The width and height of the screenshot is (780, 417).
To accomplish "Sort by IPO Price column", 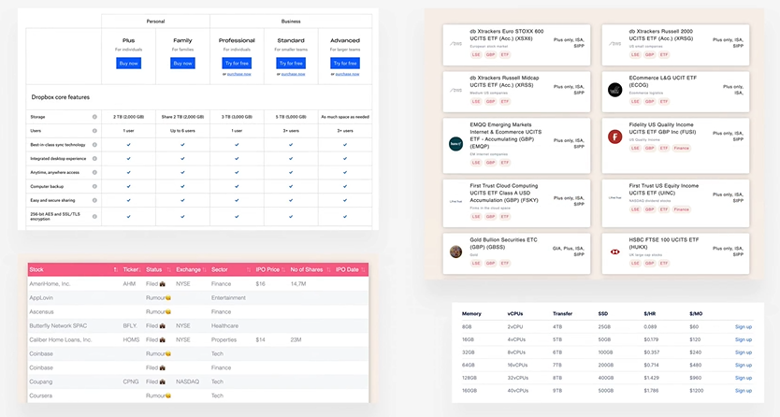I will click(283, 269).
